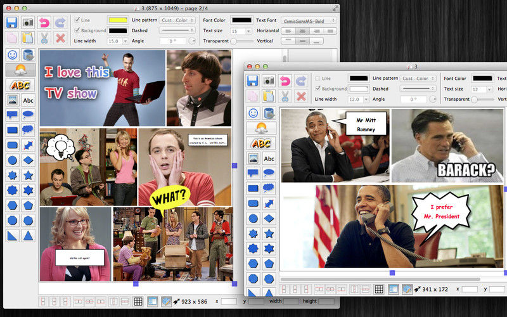Toggle the grid icon in back window status bar

click(138, 302)
